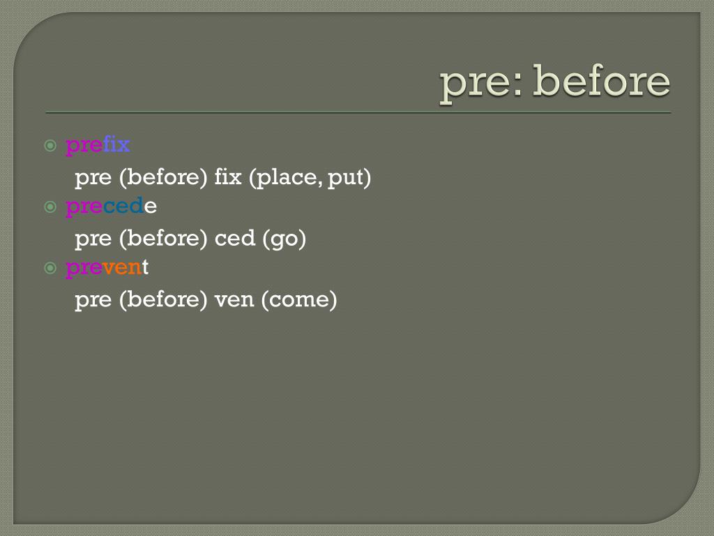The image size is (714, 536).
Task: Click '(before)' in the precede explanation line
Action: coord(163,239)
